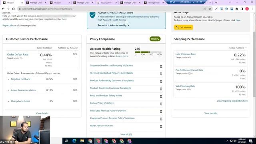Click the 0.22% Late Shipment Rate value
This screenshot has width=256, height=144.
(240, 55)
